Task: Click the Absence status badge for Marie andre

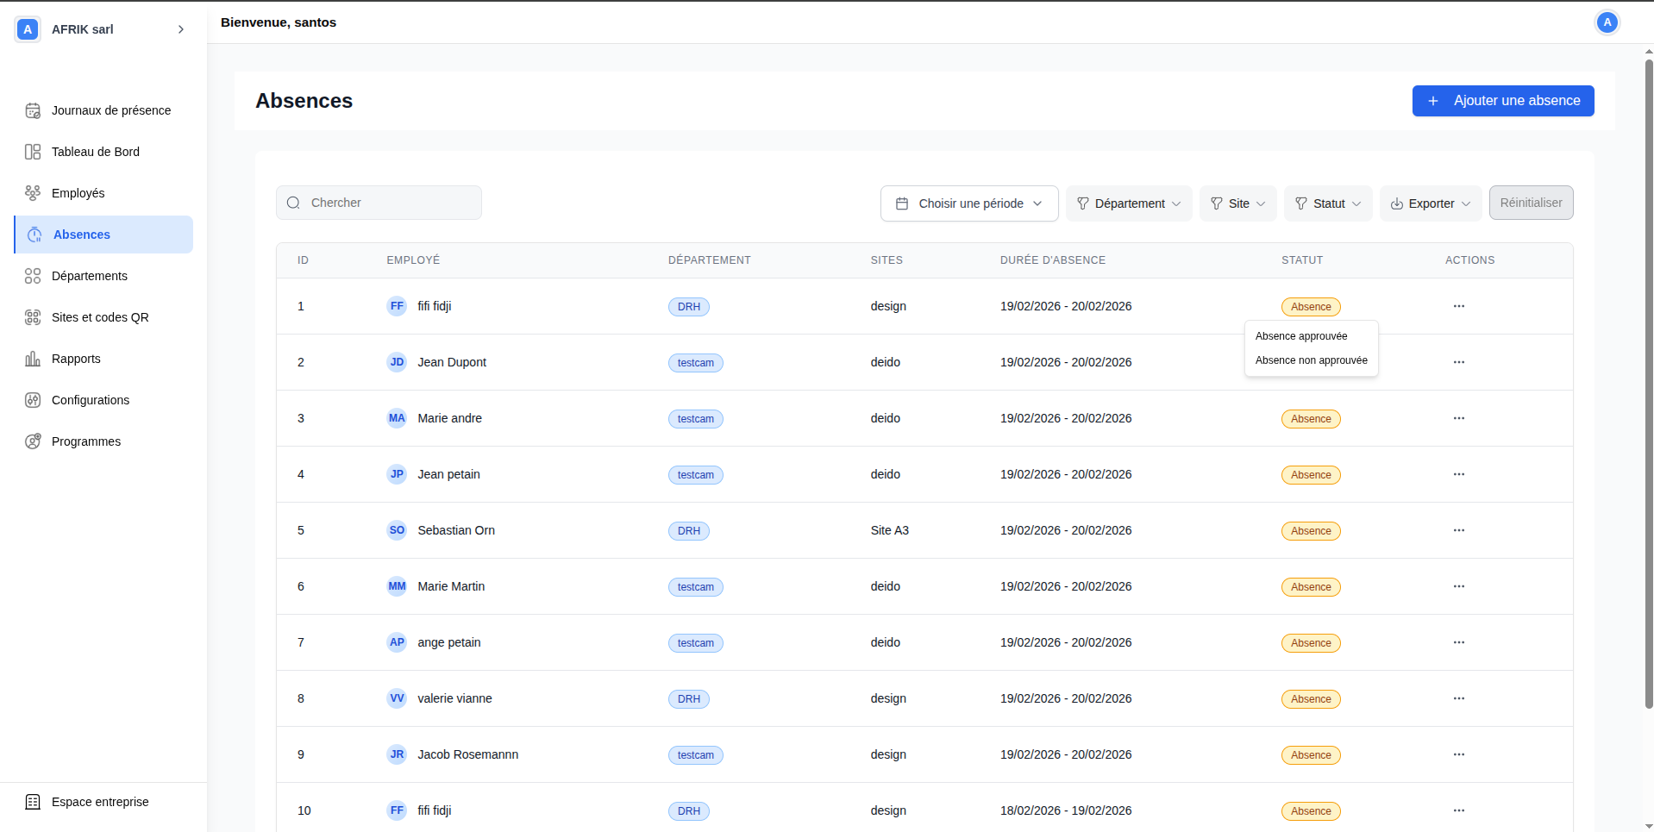Action: (x=1310, y=419)
